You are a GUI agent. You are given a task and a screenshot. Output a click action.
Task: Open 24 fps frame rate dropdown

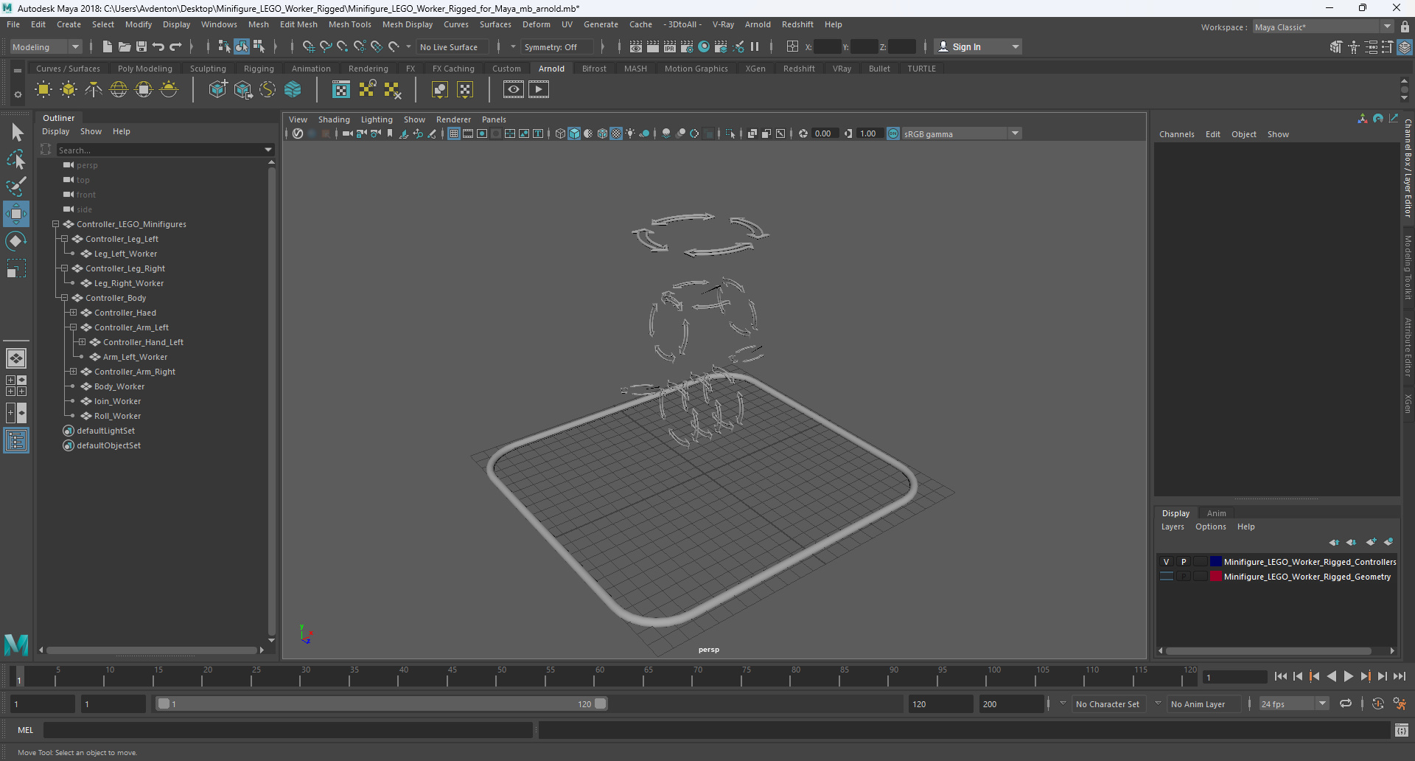[1293, 703]
